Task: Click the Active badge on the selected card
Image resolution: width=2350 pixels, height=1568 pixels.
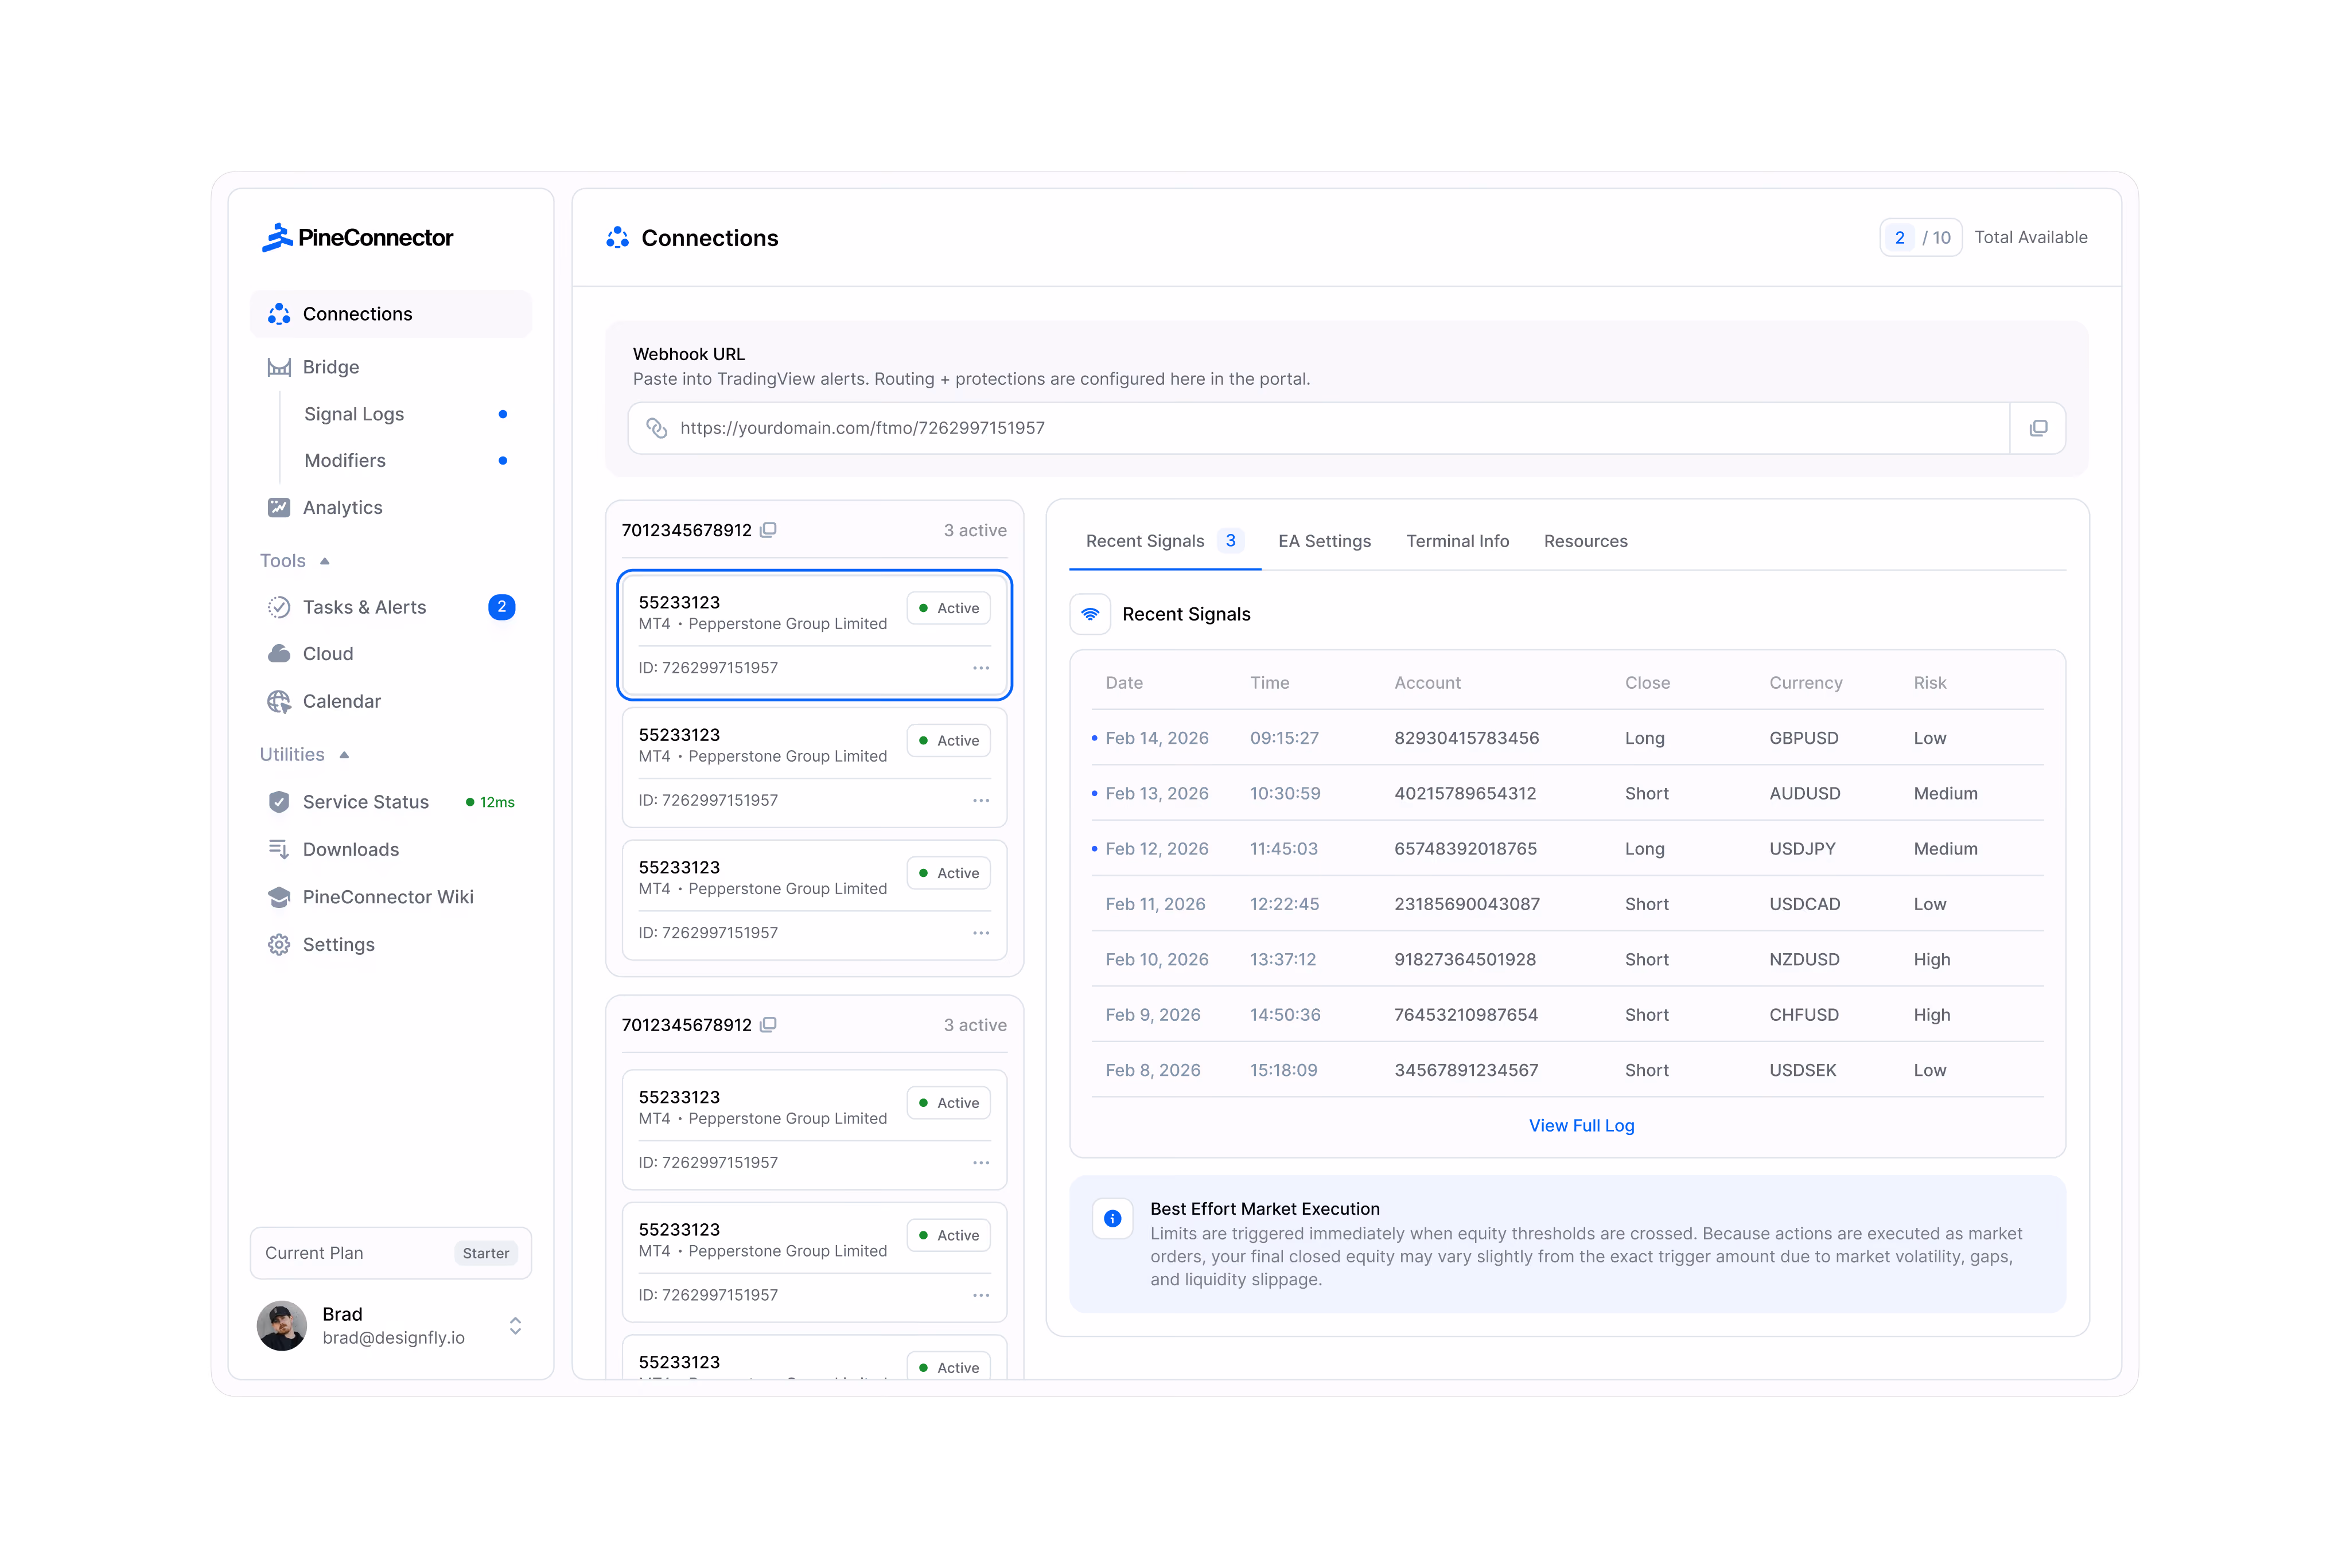Action: point(948,608)
